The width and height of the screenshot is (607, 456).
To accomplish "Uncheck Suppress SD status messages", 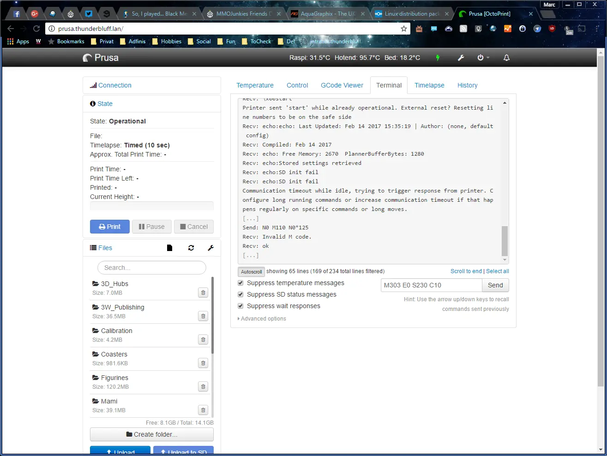I will tap(240, 294).
